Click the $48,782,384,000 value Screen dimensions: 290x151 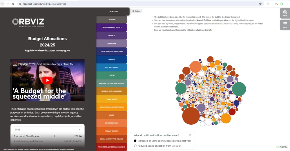(x=73, y=141)
